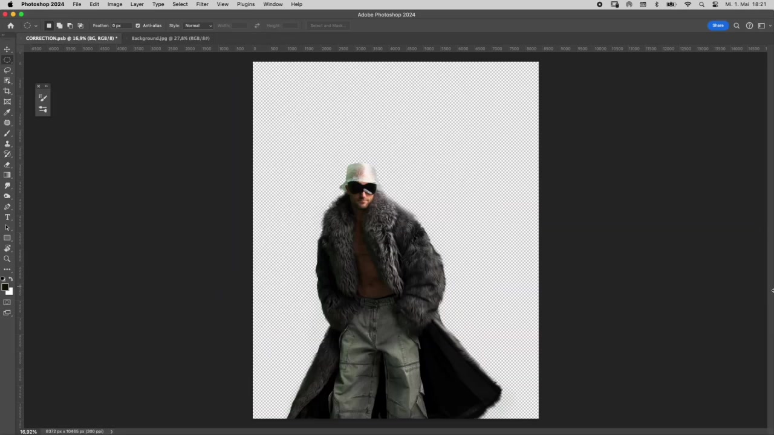Switch to the Zoom tool
Viewport: 774px width, 435px height.
(7, 259)
